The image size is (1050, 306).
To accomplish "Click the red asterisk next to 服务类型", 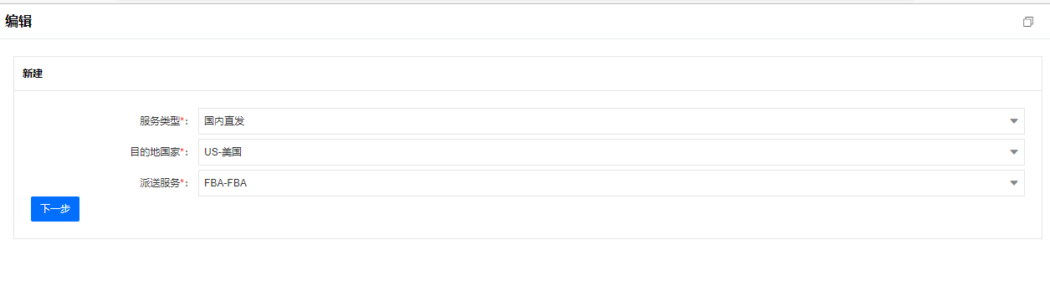I will pos(182,120).
